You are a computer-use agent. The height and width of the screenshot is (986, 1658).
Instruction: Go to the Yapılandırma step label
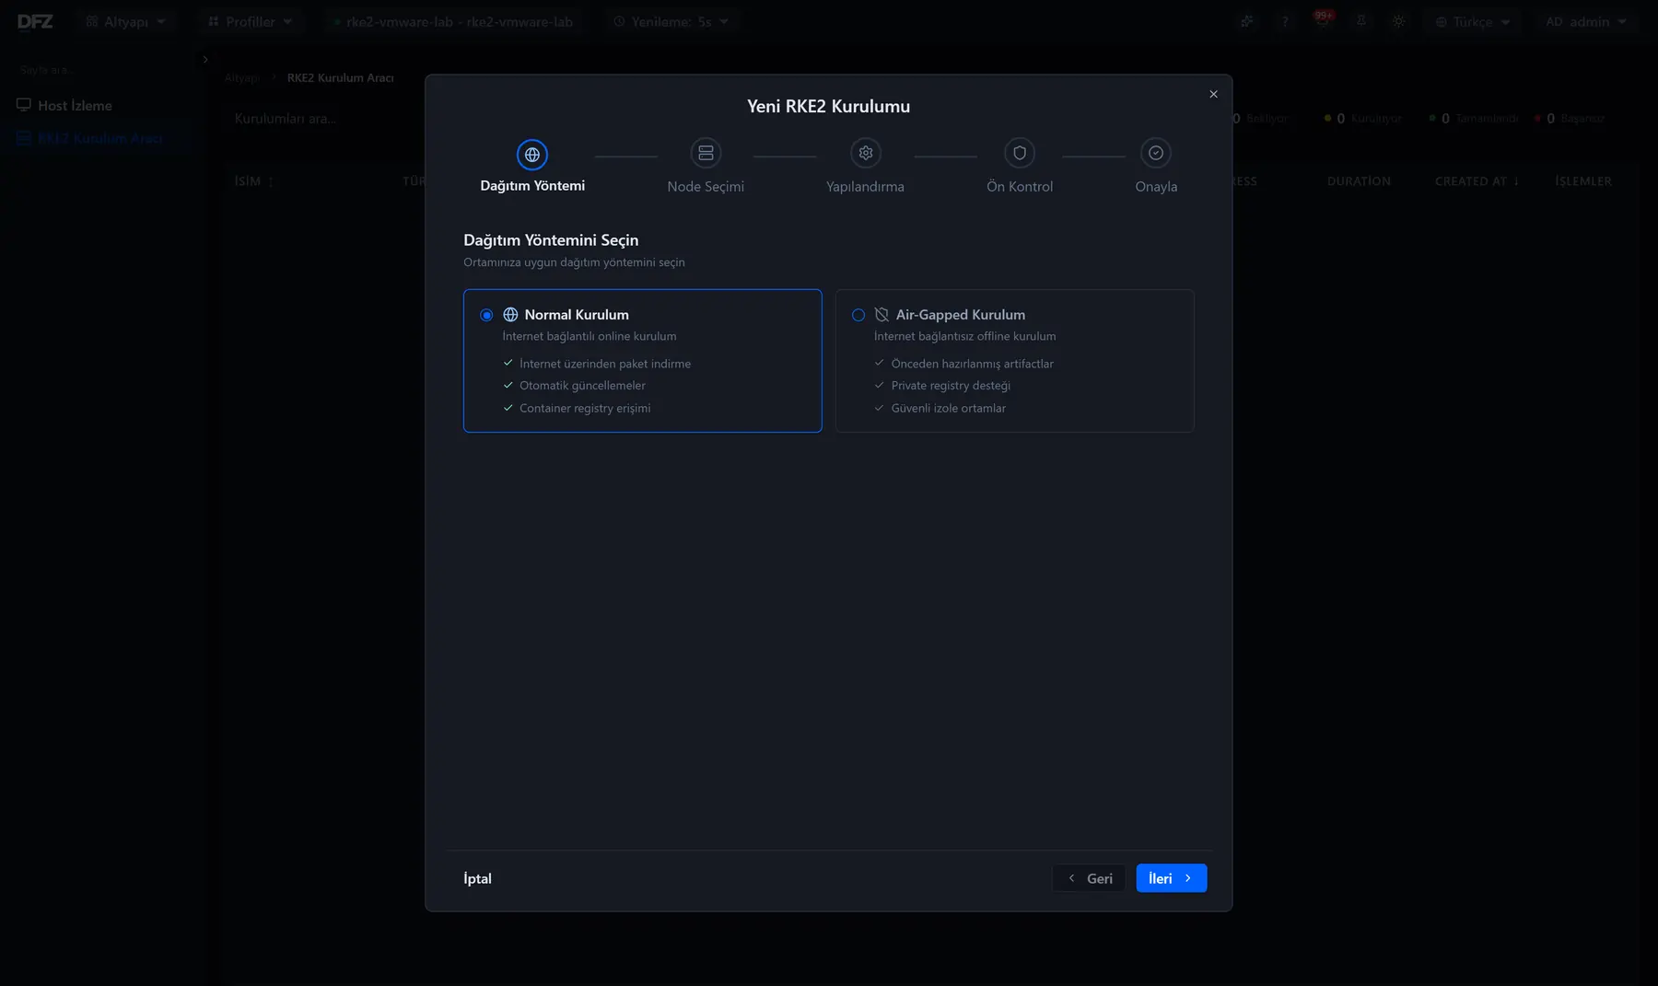[865, 187]
